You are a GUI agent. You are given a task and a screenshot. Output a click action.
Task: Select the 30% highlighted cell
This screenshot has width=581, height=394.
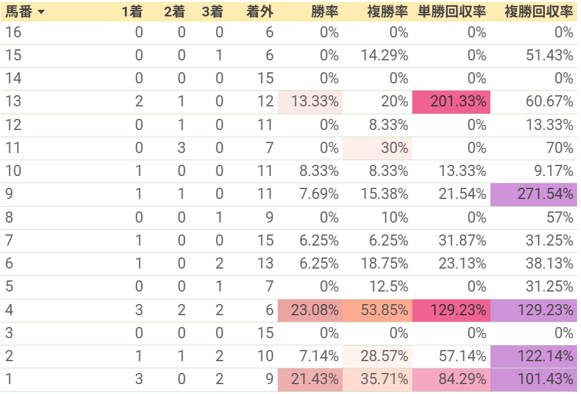377,148
